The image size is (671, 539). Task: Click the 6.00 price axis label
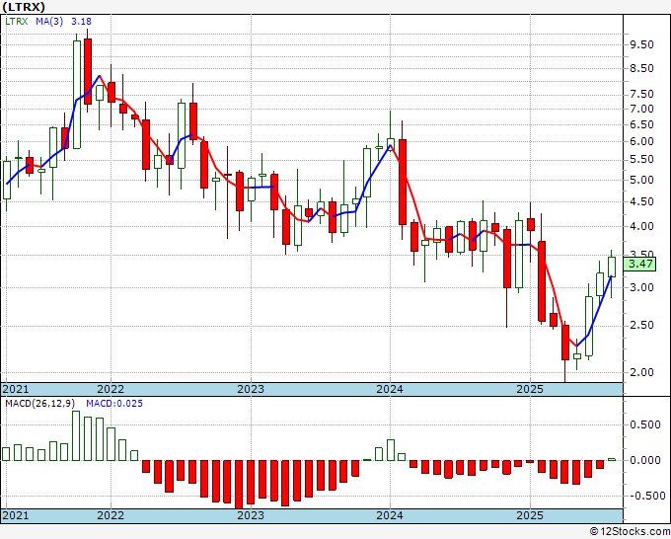[642, 141]
